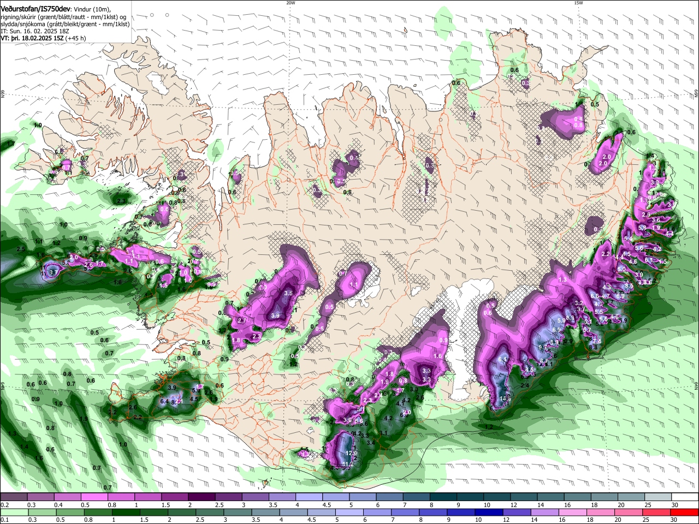The width and height of the screenshot is (699, 524).
Task: Select the 'VT: þri. 18.02.2025 15Z' valid time
Action: (x=32, y=38)
